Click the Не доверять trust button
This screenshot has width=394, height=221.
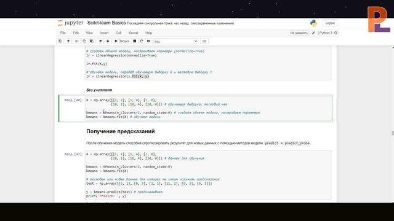coord(299,33)
